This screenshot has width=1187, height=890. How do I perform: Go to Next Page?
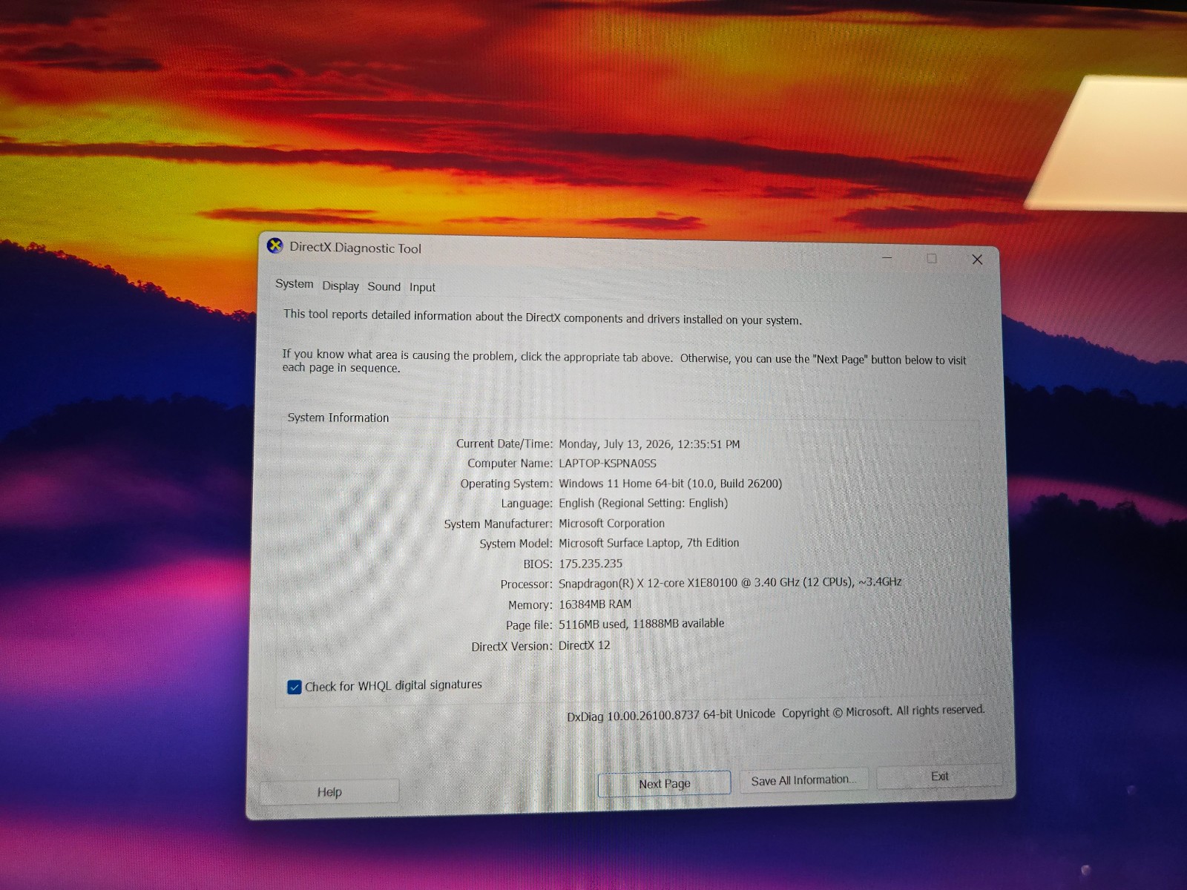(664, 784)
